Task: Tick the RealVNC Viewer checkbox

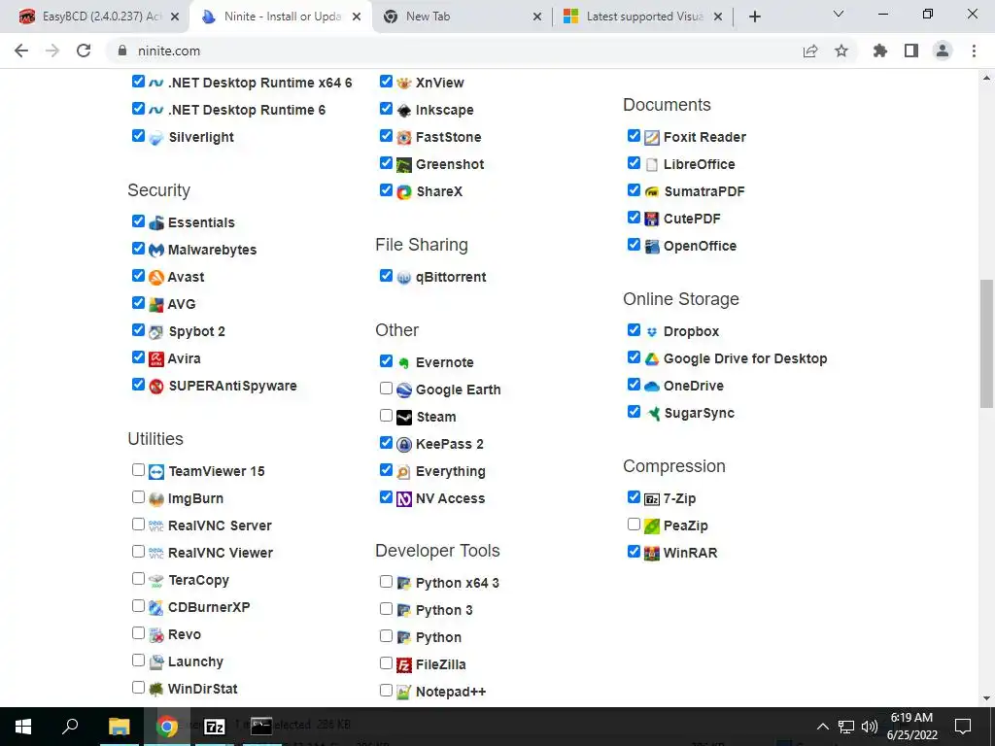Action: [x=138, y=552]
